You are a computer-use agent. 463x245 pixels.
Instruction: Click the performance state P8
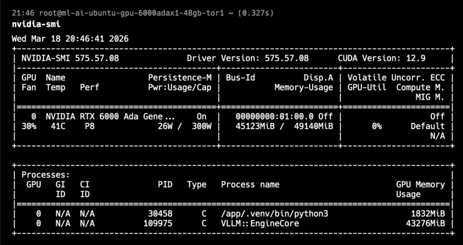[90, 126]
